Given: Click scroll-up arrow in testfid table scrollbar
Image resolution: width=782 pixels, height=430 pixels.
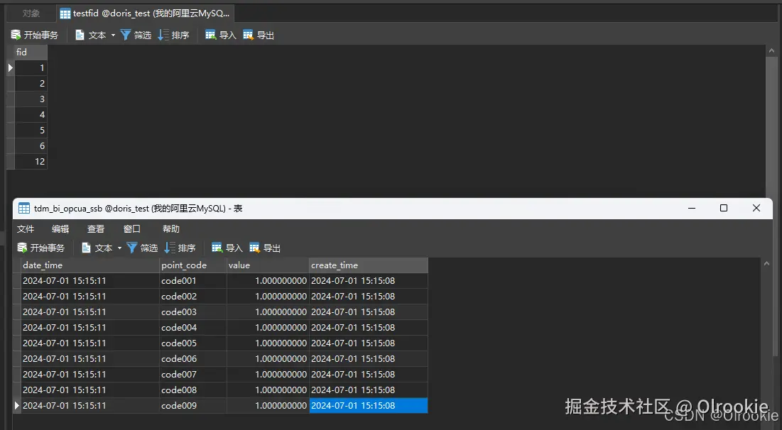Looking at the screenshot, I should pyautogui.click(x=771, y=51).
